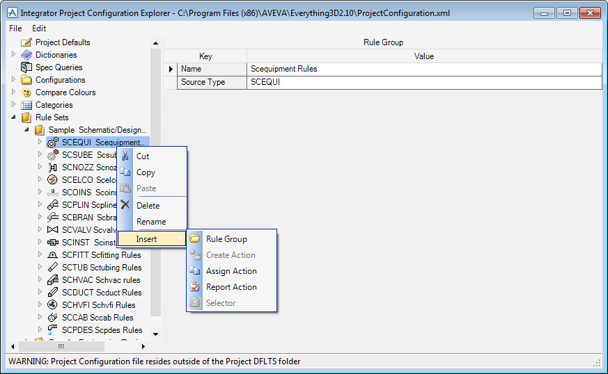
Task: Click the SCOINS icon
Action: (x=53, y=193)
